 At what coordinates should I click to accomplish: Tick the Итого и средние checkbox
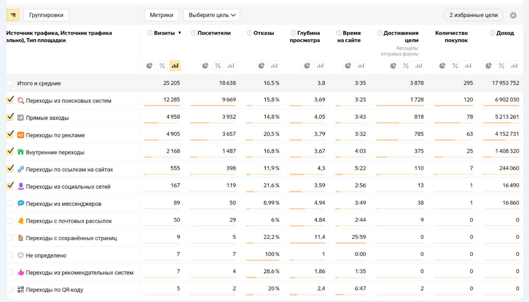point(10,83)
